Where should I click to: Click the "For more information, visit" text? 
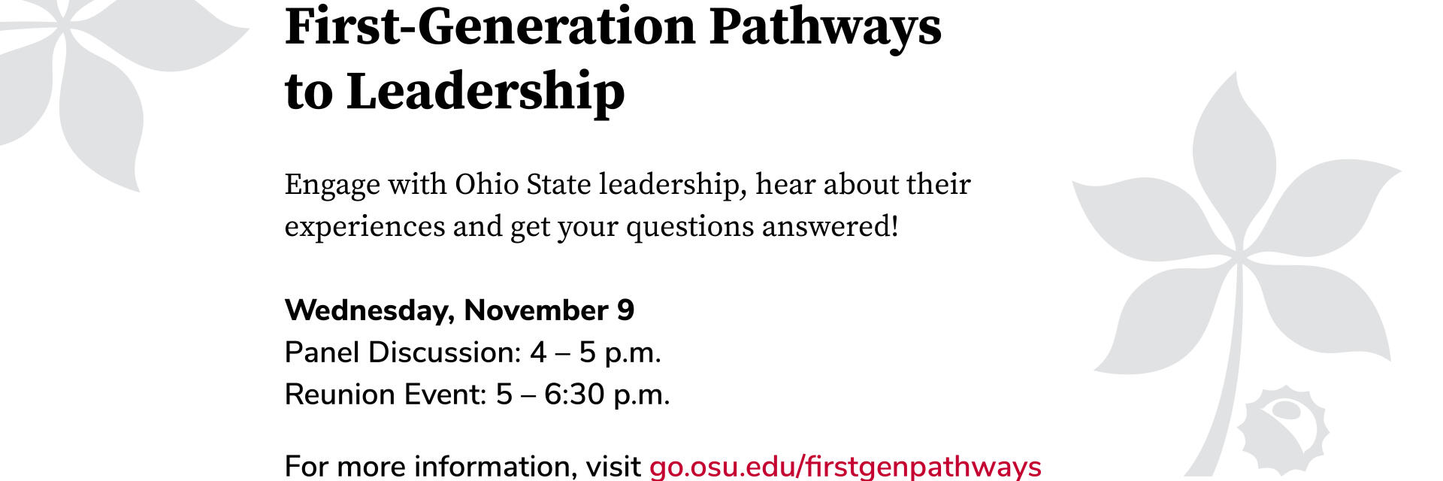click(463, 467)
